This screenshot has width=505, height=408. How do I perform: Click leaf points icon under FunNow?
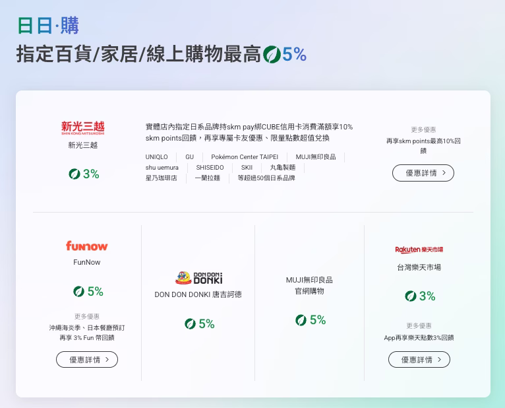tap(78, 292)
